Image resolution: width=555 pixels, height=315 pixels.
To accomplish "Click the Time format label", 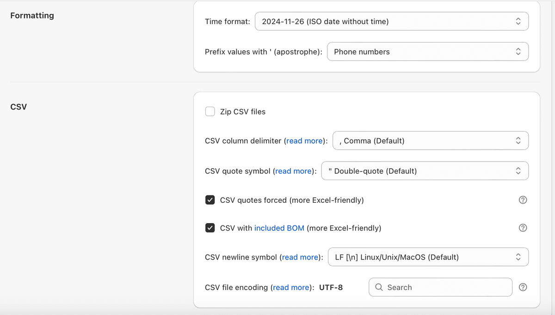I will pyautogui.click(x=228, y=22).
